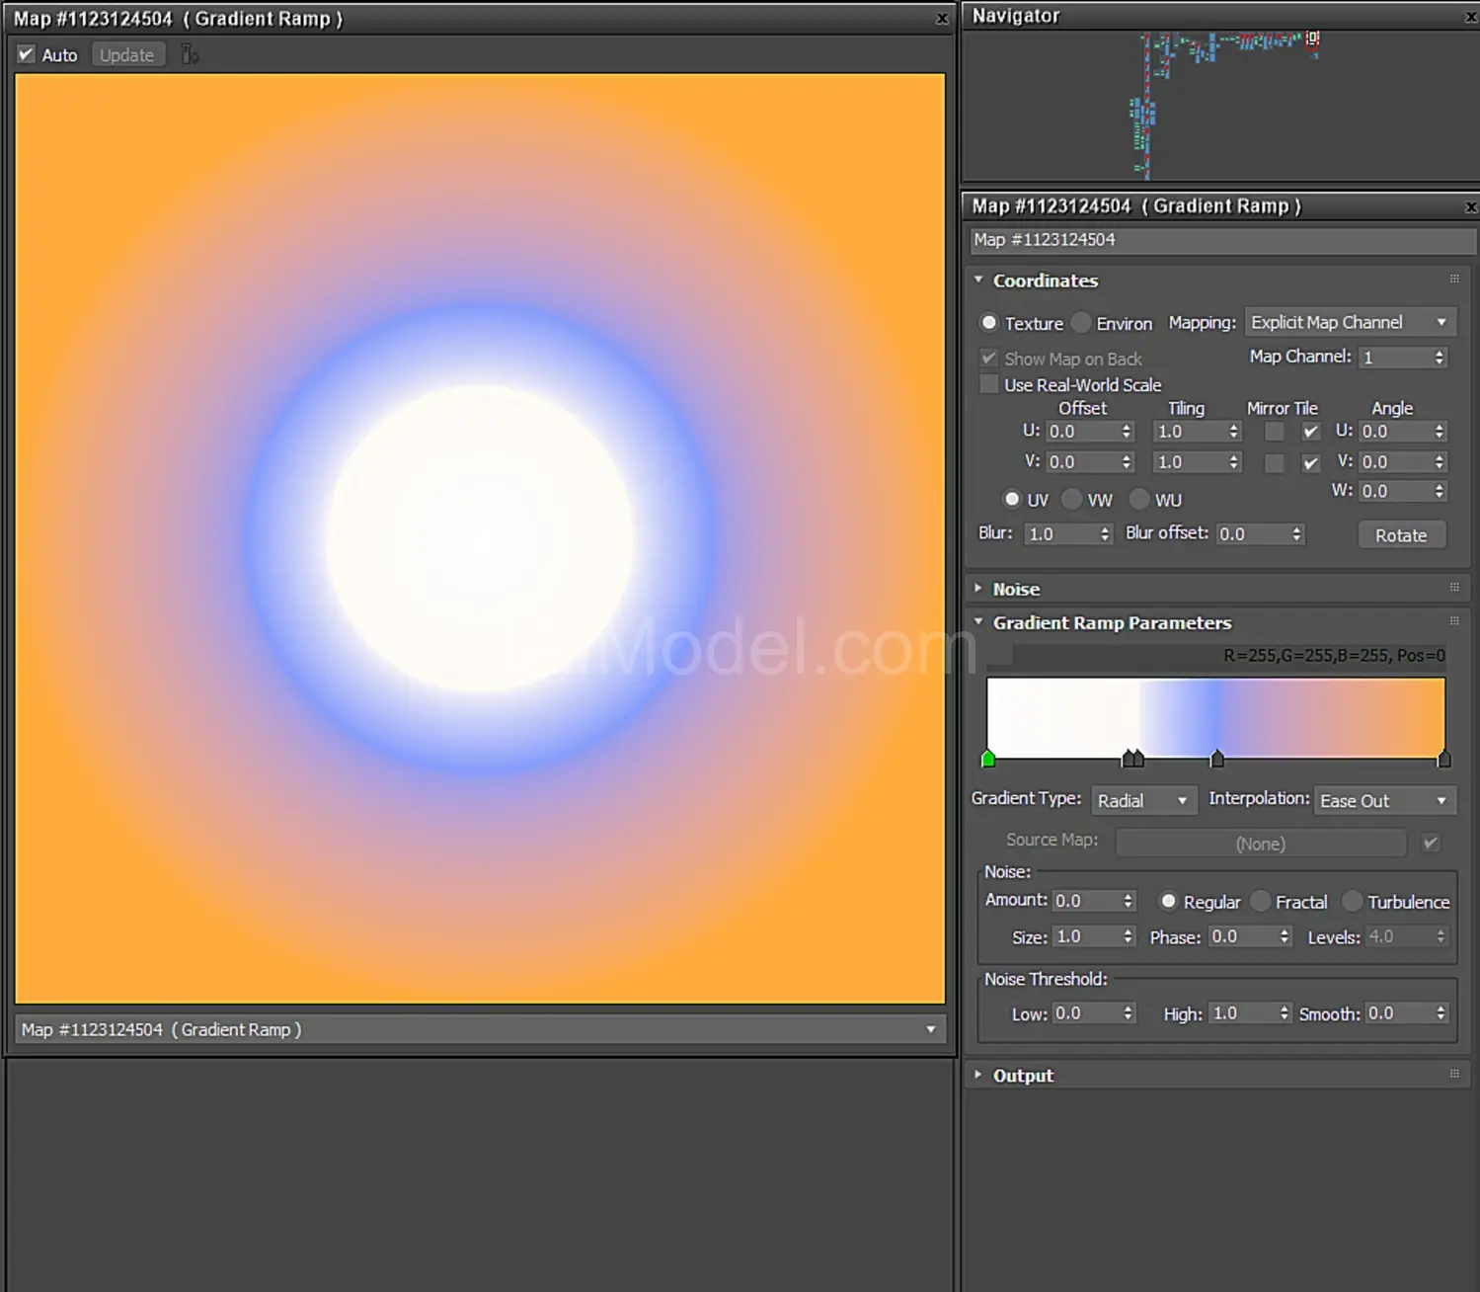The image size is (1480, 1292).
Task: Click the map name field Map #1123124504
Action: pos(1222,239)
